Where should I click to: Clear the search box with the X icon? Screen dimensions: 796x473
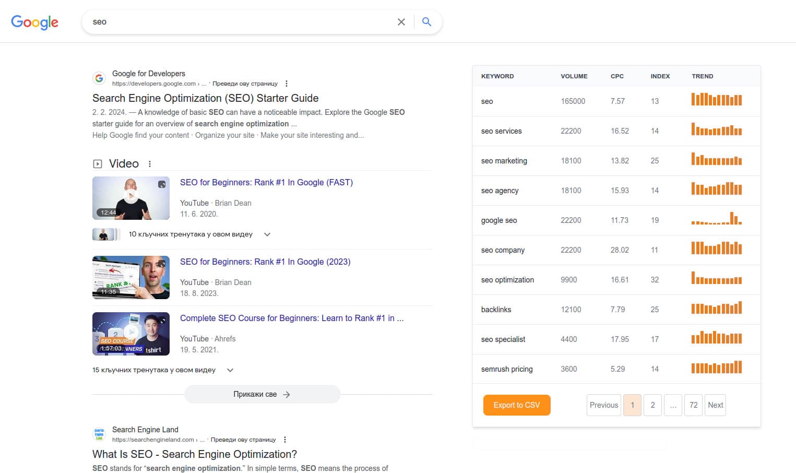[x=401, y=22]
